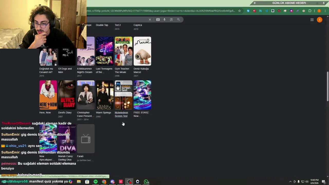329x185 pixels.
Task: Open the Caprica title
Action: tap(138, 25)
